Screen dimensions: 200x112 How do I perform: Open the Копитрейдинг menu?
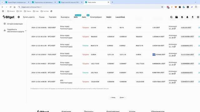point(96,17)
